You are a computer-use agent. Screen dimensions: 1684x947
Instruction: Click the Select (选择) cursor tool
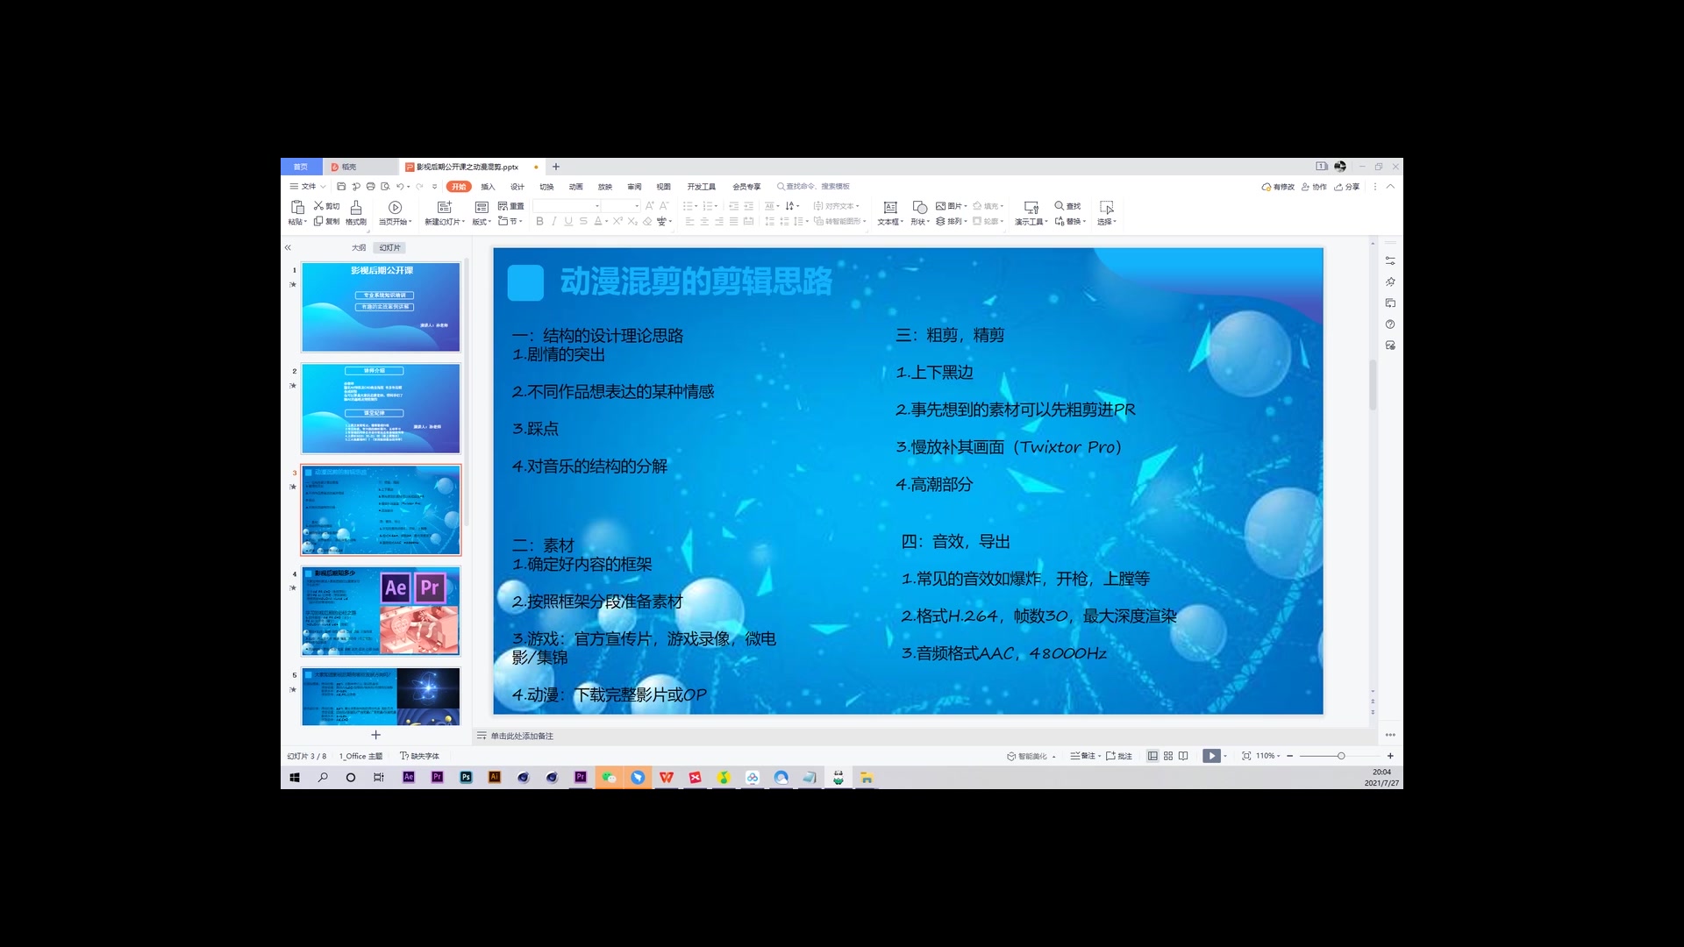pos(1107,211)
